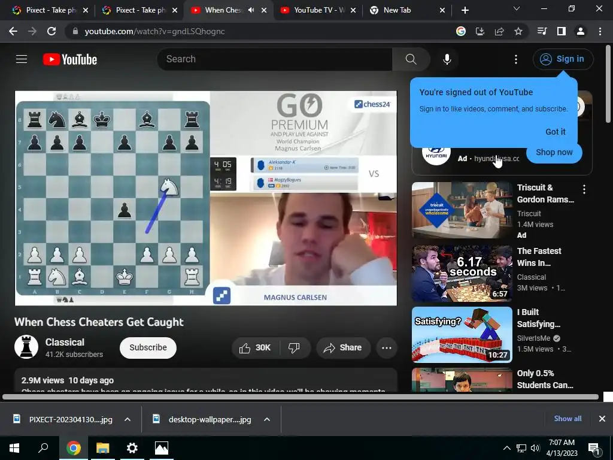Open volume control in system tray

(535, 448)
